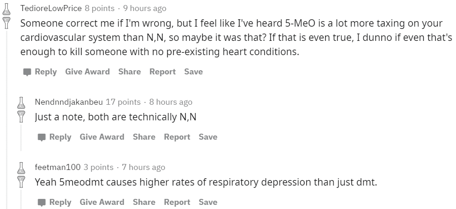This screenshot has width=456, height=209.
Task: Upvote feetman100's comment with the flask icon
Action: point(21,168)
